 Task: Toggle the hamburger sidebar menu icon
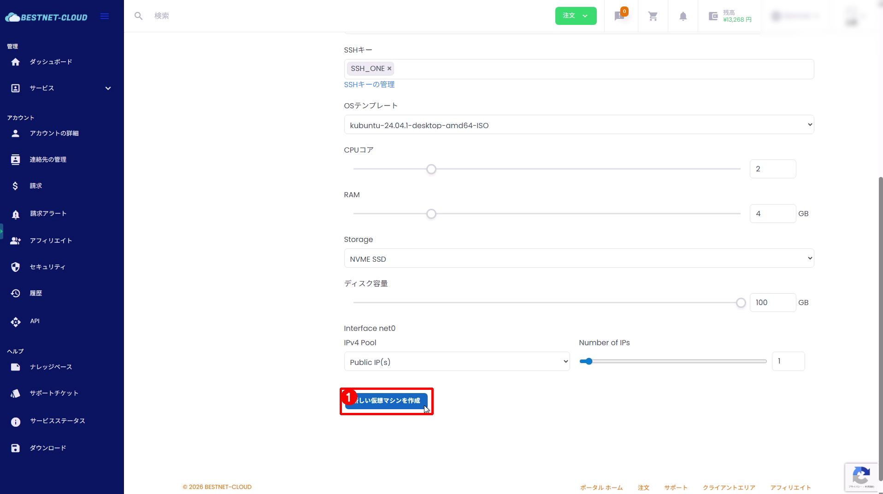(x=105, y=17)
